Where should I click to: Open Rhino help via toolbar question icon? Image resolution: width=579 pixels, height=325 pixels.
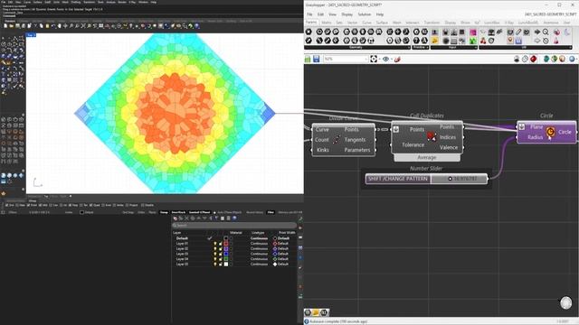click(x=197, y=26)
